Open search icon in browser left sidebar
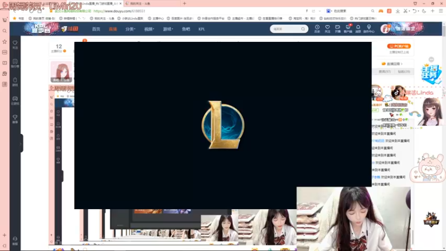The width and height of the screenshot is (446, 251). tap(4, 31)
